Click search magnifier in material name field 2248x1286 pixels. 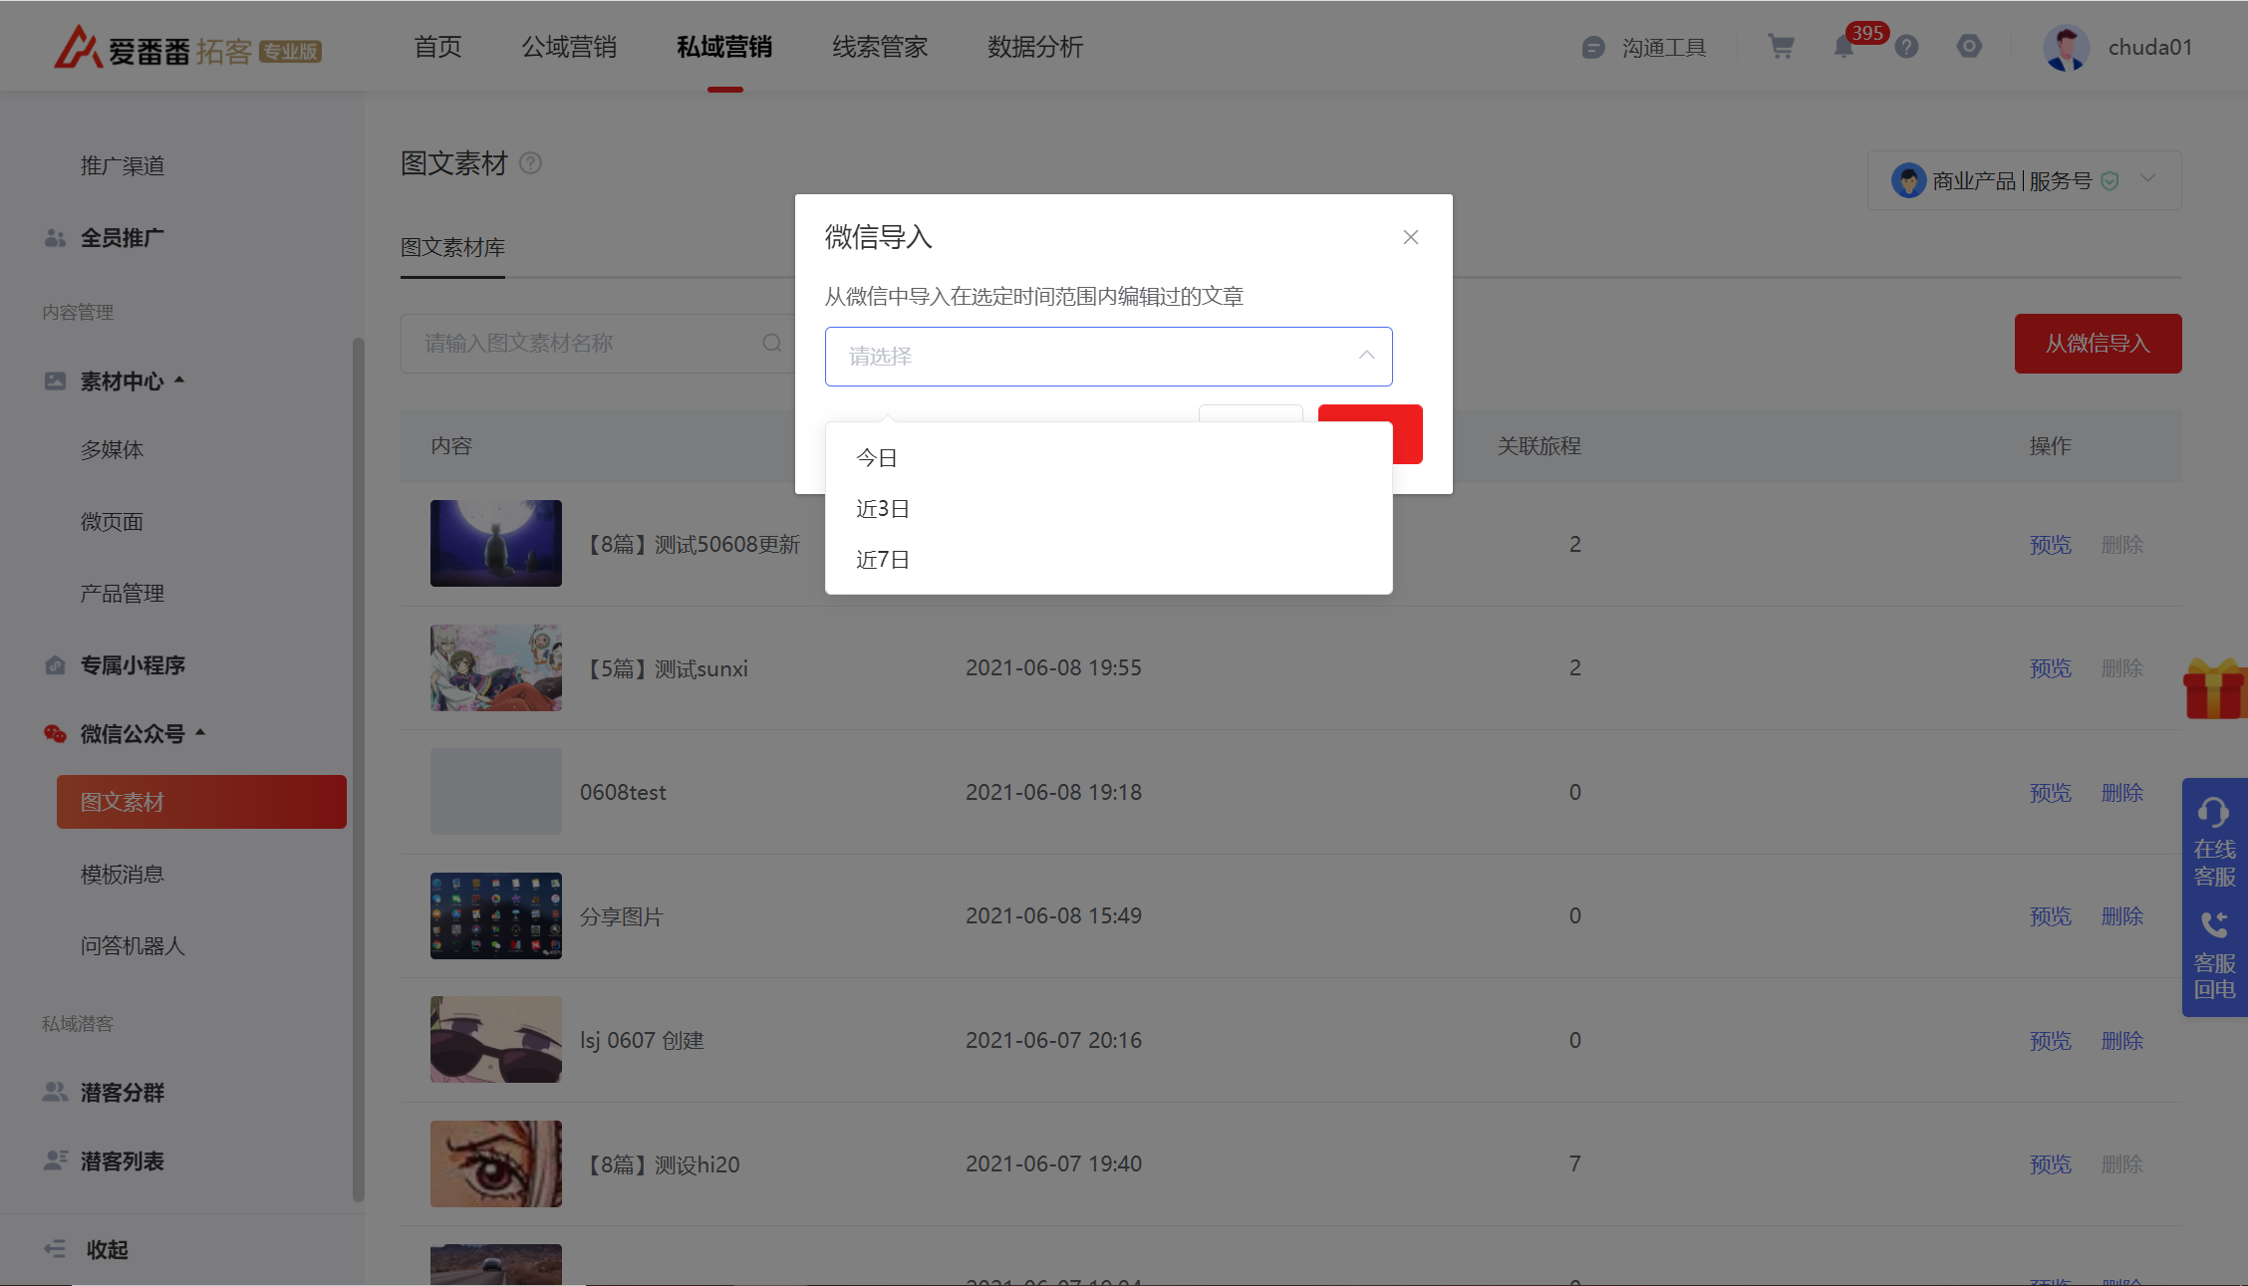(x=771, y=344)
